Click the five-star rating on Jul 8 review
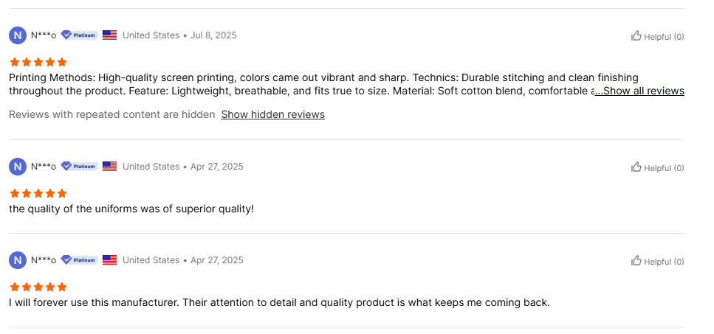 pyautogui.click(x=38, y=62)
